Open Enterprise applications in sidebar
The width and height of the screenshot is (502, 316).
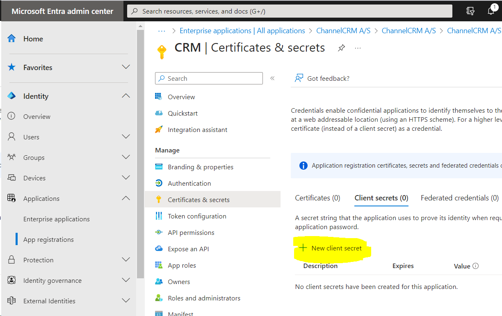tap(56, 219)
